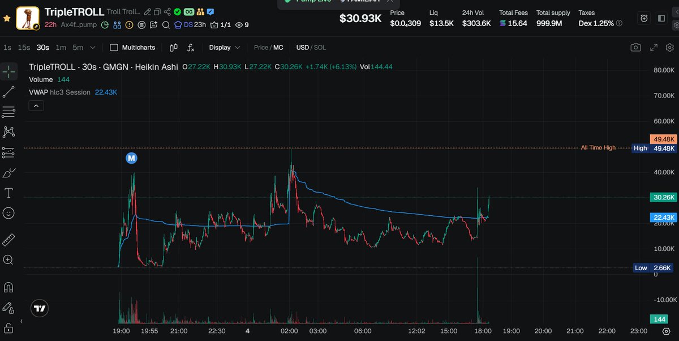Toggle magnet mode in drawing toolbar

pos(8,287)
